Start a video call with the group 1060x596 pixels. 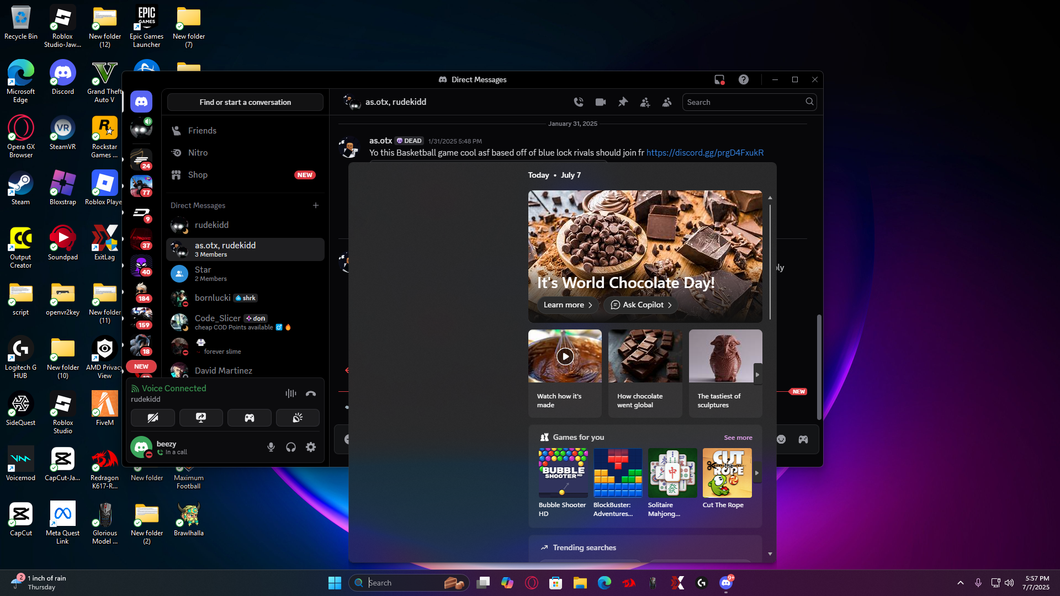point(601,102)
